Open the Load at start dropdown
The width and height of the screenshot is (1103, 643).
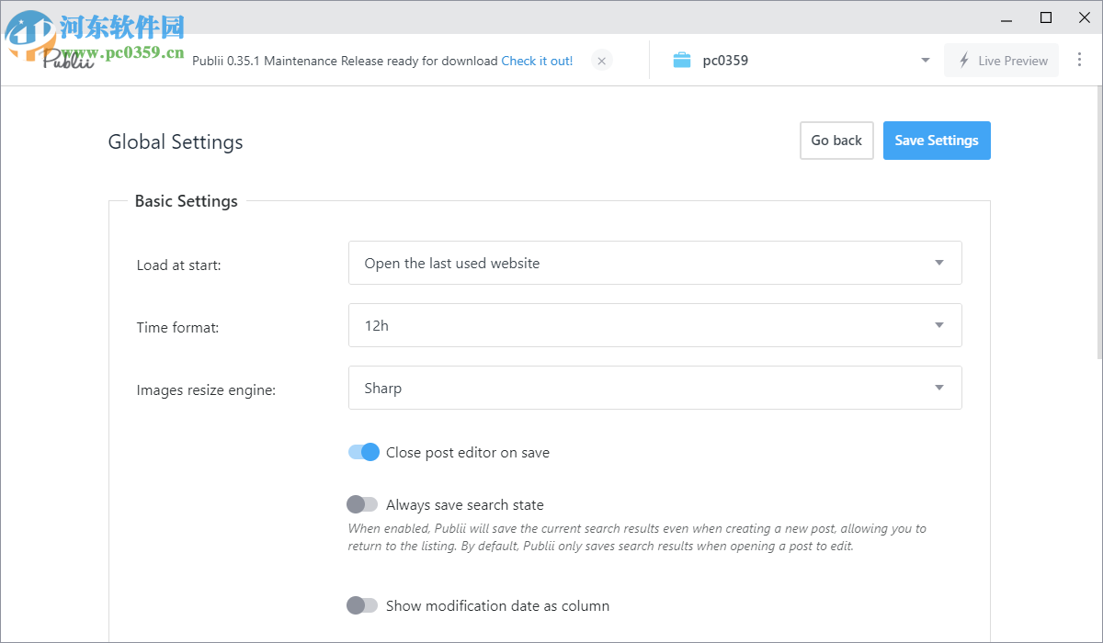(x=654, y=263)
